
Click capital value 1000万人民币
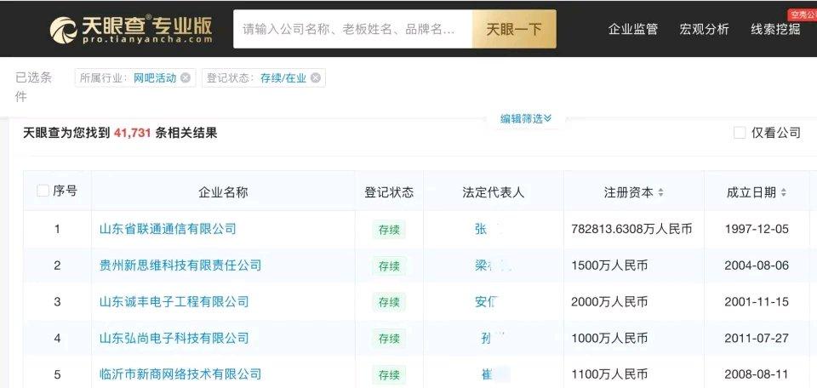(609, 338)
